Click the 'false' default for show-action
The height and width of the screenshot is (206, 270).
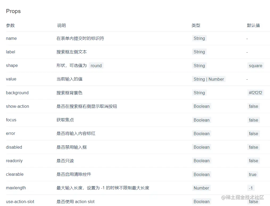pyautogui.click(x=254, y=106)
